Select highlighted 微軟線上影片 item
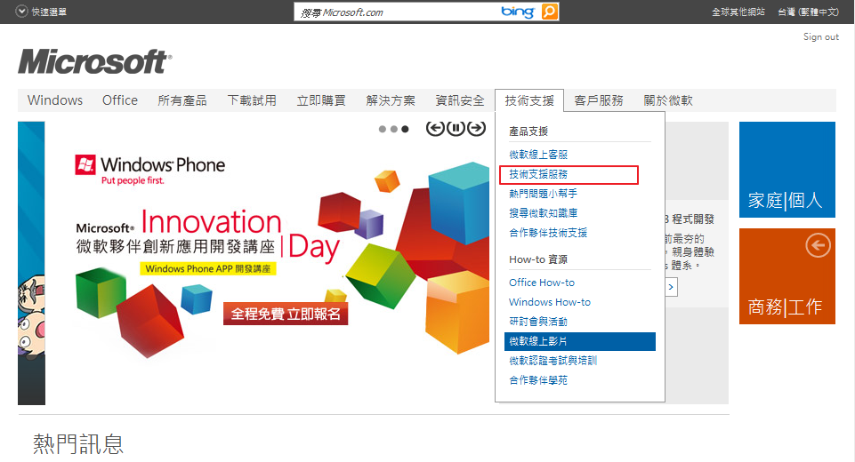 click(x=579, y=341)
